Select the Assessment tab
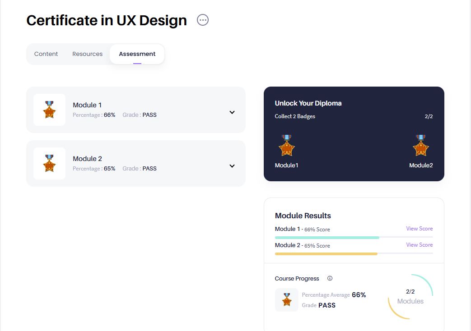This screenshot has width=471, height=331. tap(137, 54)
